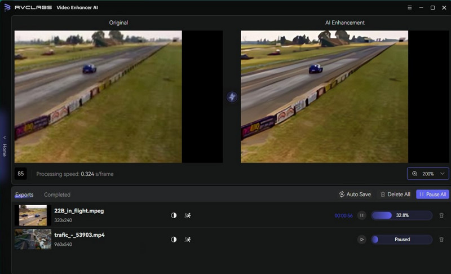Click the AI Enhancement label
This screenshot has width=451, height=274.
coord(344,23)
